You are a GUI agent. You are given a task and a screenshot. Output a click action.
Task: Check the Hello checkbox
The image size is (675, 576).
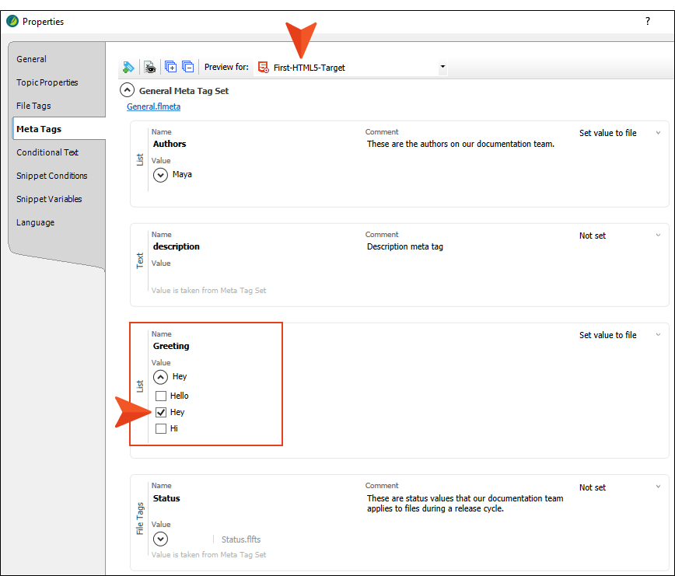coord(160,396)
